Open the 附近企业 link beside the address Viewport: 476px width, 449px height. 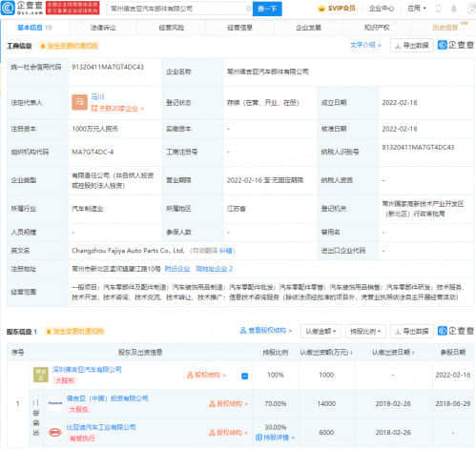pyautogui.click(x=177, y=269)
